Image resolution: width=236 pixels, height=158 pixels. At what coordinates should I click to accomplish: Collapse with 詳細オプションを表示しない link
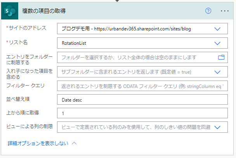42,143
